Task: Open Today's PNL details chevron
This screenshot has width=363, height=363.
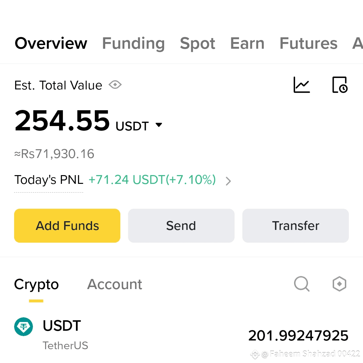Action: [228, 181]
